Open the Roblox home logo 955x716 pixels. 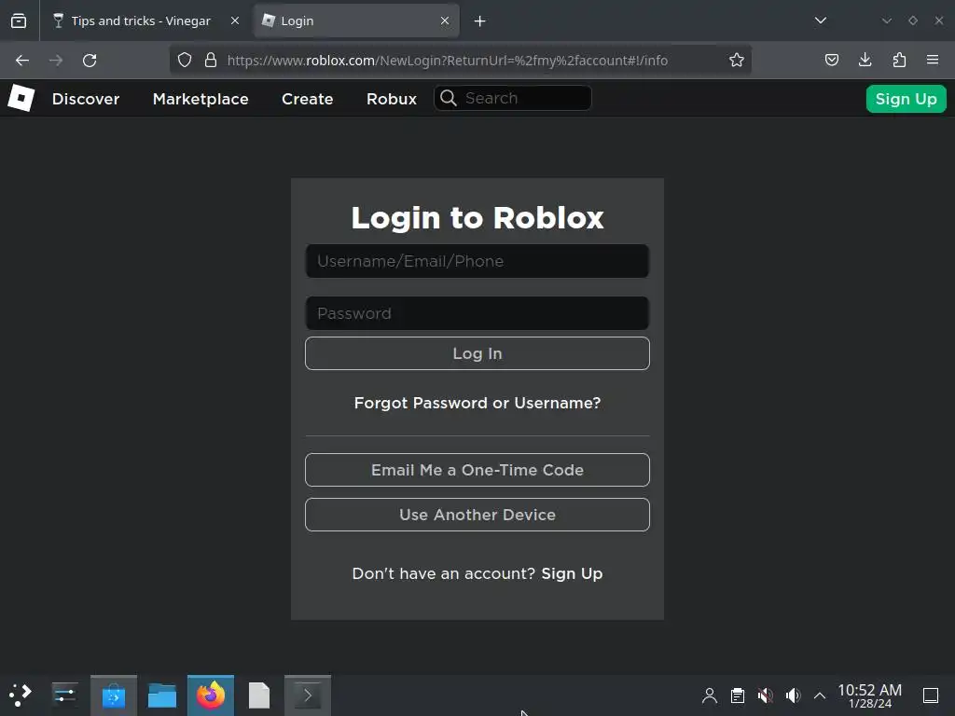click(x=21, y=98)
